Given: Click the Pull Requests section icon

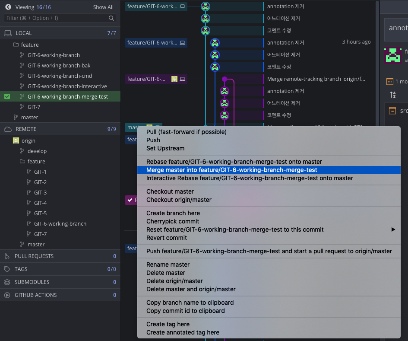Looking at the screenshot, I should coord(7,256).
